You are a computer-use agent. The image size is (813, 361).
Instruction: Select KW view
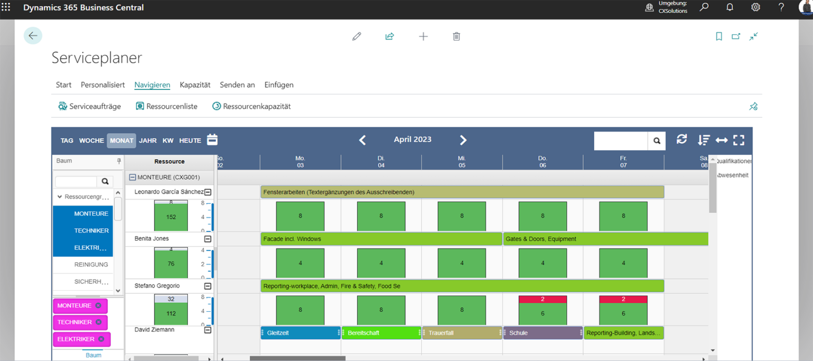tap(168, 141)
